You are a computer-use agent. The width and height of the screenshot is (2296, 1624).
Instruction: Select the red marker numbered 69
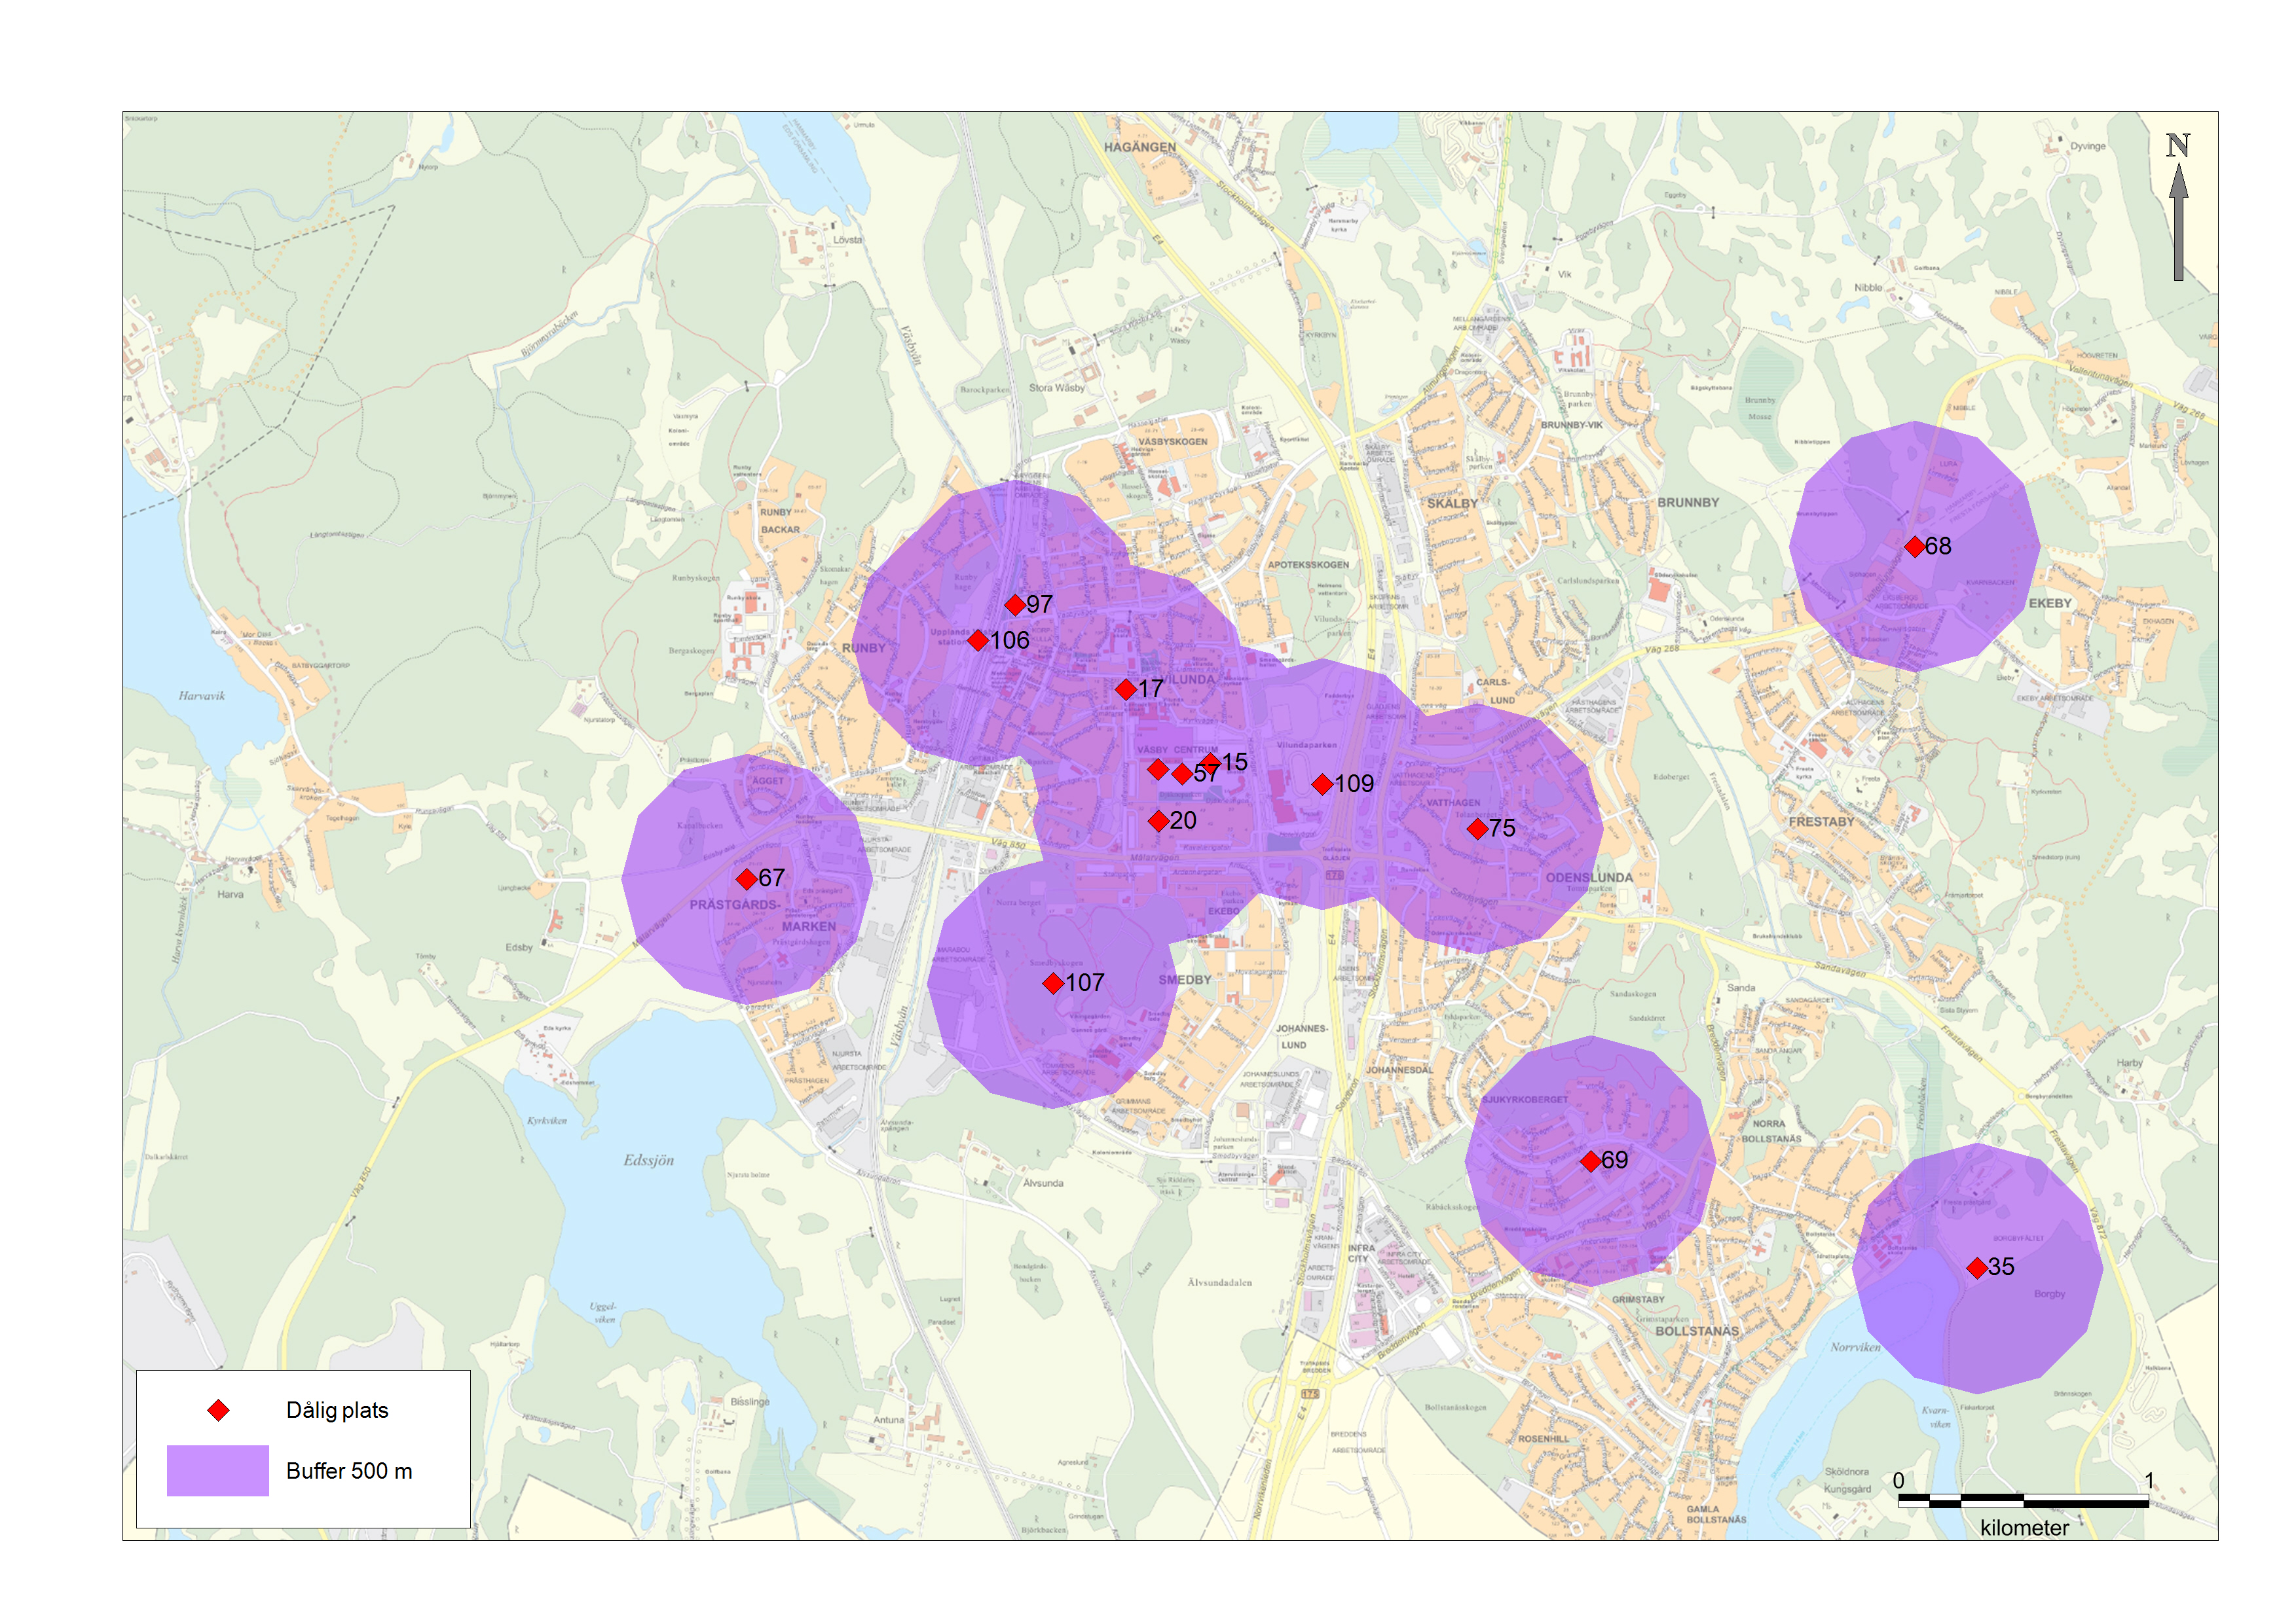tap(1589, 1161)
